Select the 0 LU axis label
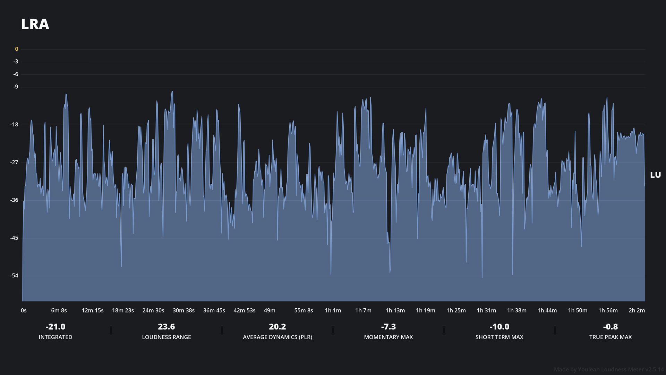666x375 pixels. (16, 49)
